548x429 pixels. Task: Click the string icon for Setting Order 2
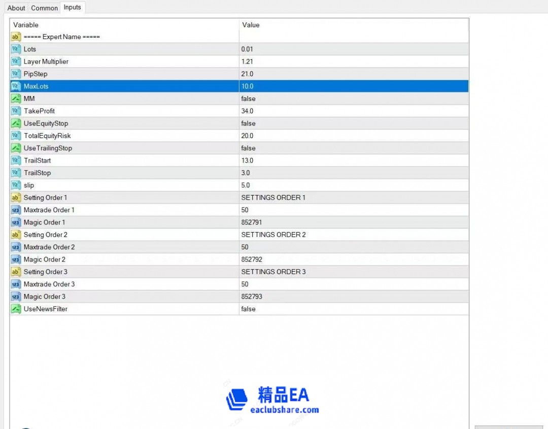(16, 235)
